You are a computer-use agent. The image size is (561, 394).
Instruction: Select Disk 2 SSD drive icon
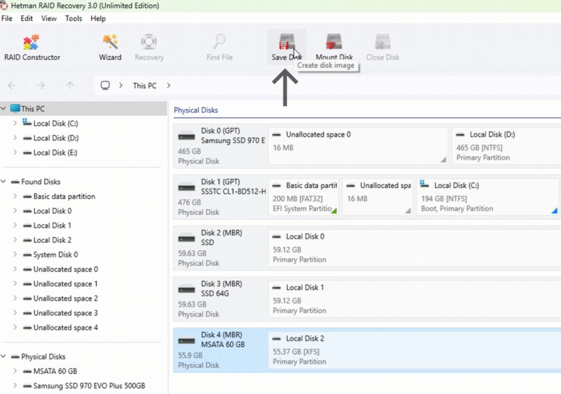tap(187, 239)
